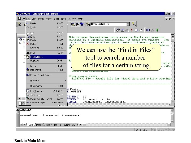Image resolution: width=191 pixels, height=143 pixels.
Task: Click the editor horizontal scrollbar right arrow
Action: pos(170,104)
